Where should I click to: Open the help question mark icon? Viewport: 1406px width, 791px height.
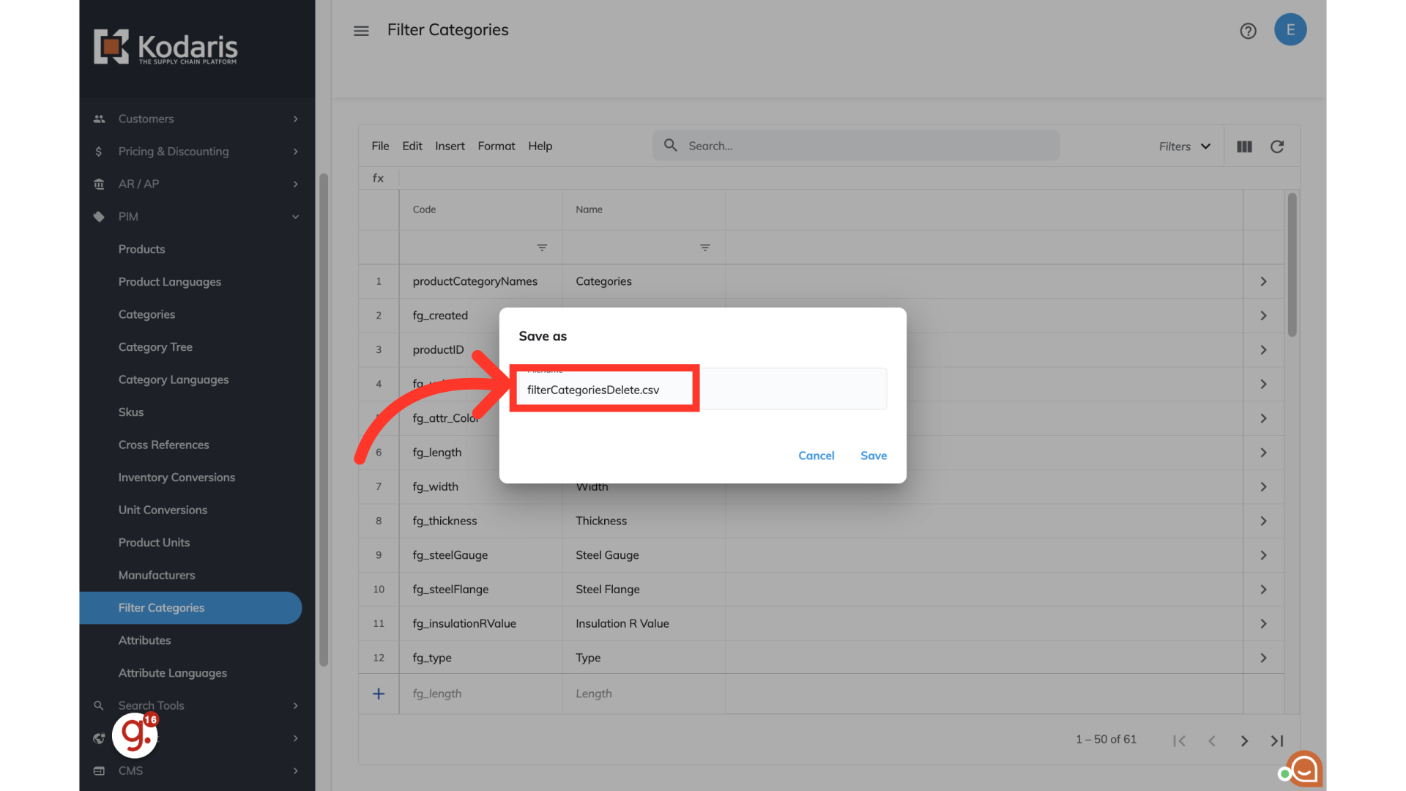[1248, 31]
